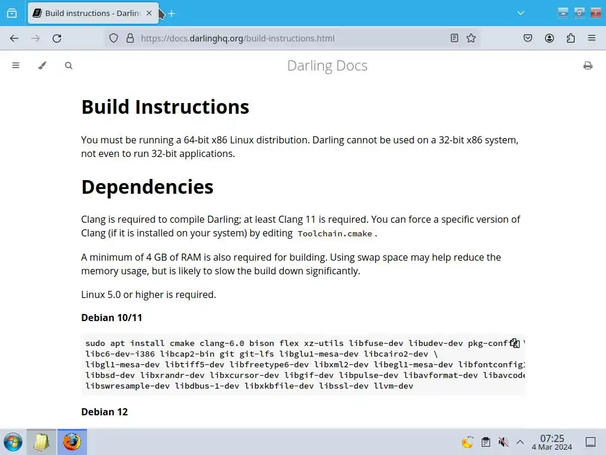This screenshot has width=606, height=455.
Task: Open the extensions panel
Action: pyautogui.click(x=570, y=38)
